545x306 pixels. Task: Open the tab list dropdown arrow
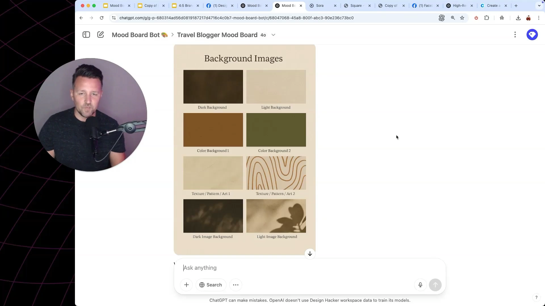pos(539,6)
